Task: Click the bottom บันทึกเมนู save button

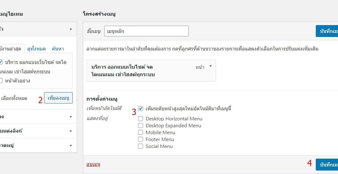Action: coord(327,165)
